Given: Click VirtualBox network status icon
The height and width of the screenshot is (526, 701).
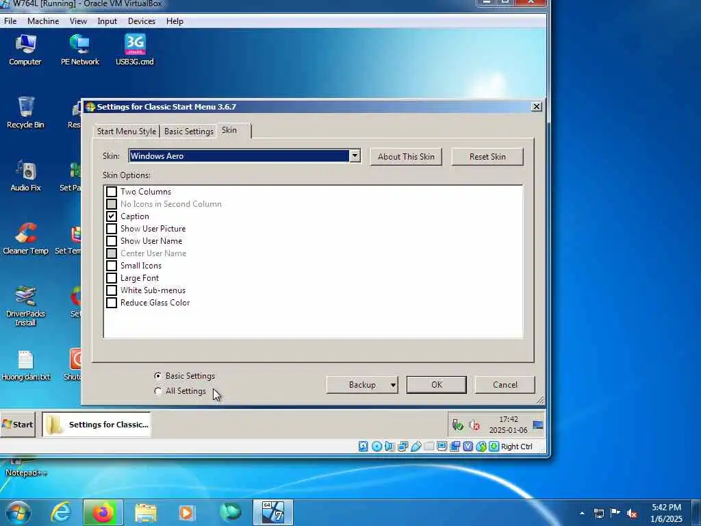Looking at the screenshot, I should pos(403,447).
